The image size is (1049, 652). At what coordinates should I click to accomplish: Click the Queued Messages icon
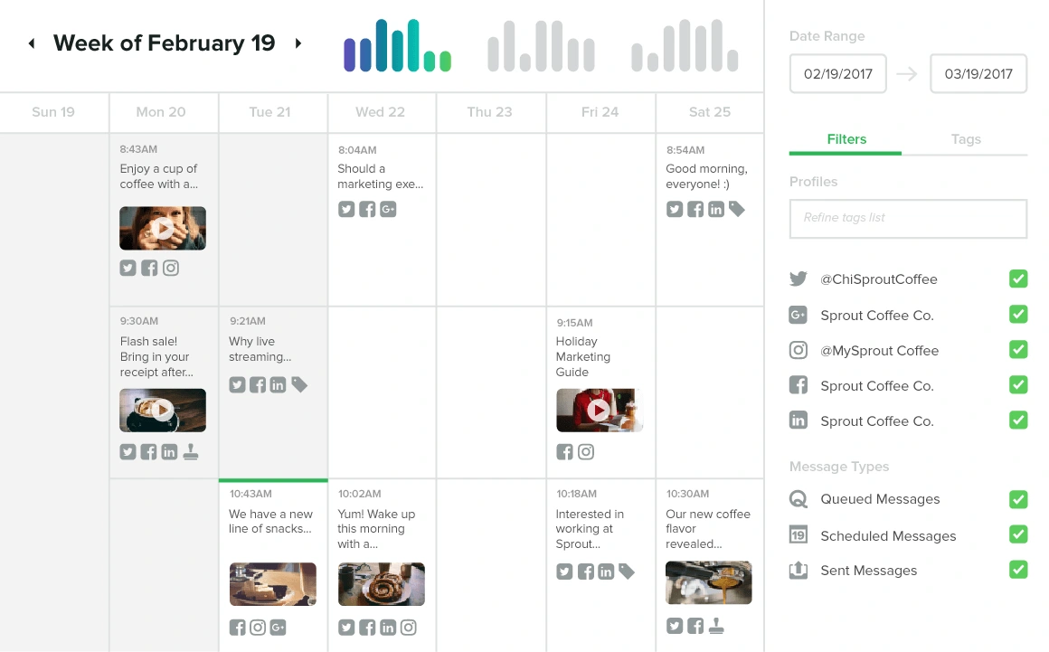pyautogui.click(x=799, y=499)
